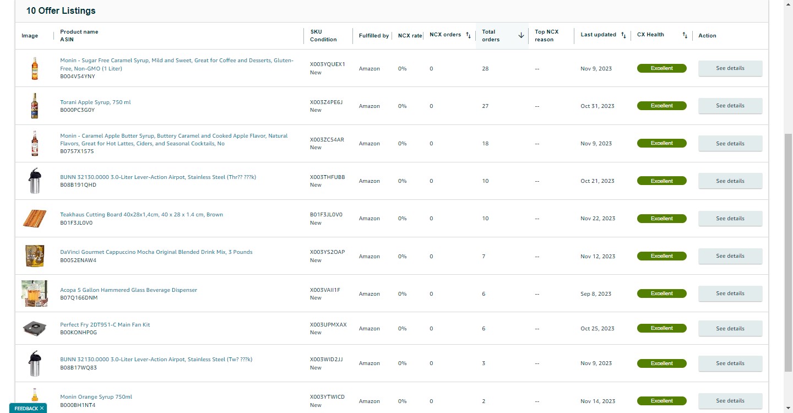793x413 pixels.
Task: Open the BUNN Airpot (Thr?? ???k) product link
Action: click(x=158, y=177)
